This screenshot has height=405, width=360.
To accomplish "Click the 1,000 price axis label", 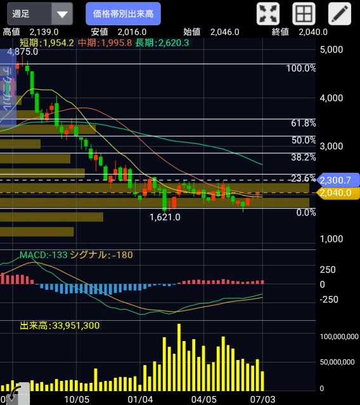I will (x=331, y=239).
